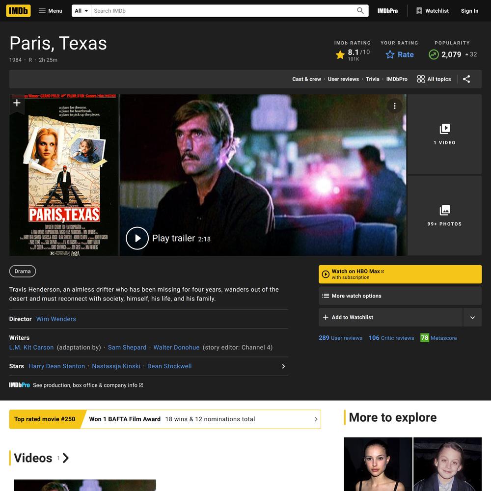491x491 pixels.
Task: Open the dark-haired woman's photo under More to explore
Action: [378, 464]
